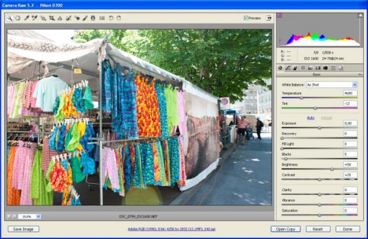Click the zoom in plus button
This screenshot has height=239, width=368.
pos(14,216)
